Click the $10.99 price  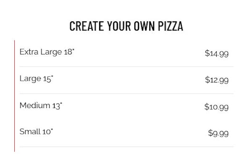216,107
